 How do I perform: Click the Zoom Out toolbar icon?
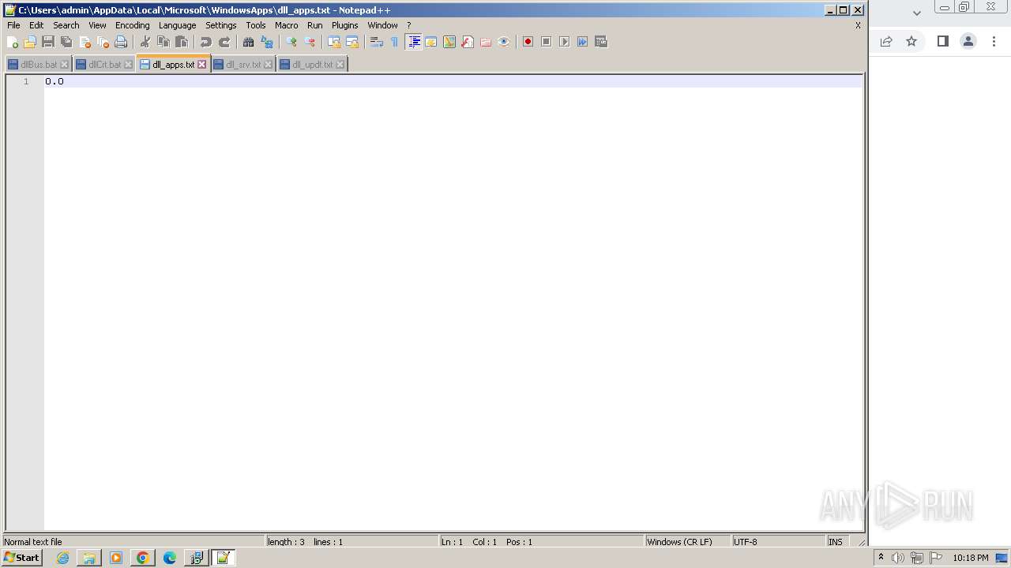click(310, 42)
